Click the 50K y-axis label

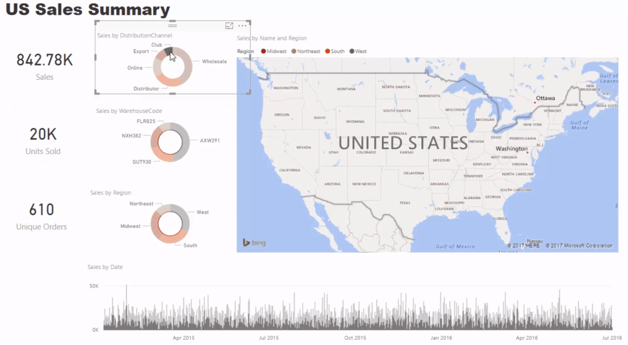pos(94,286)
